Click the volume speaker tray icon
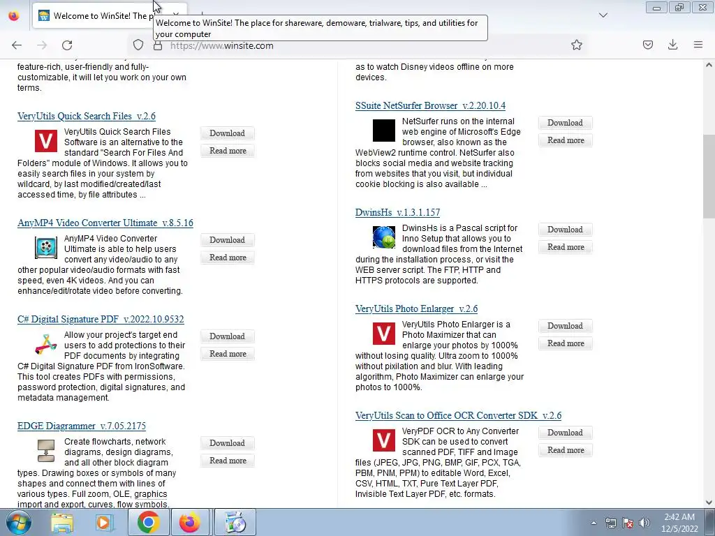Viewport: 715px width, 536px height. pyautogui.click(x=644, y=523)
